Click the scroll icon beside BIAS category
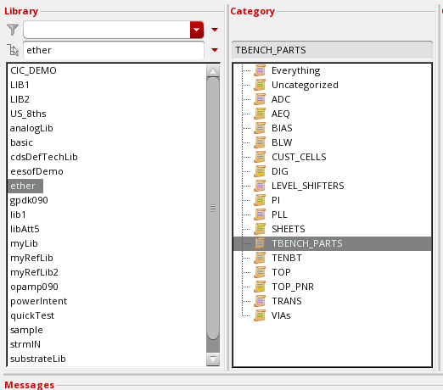 click(260, 128)
